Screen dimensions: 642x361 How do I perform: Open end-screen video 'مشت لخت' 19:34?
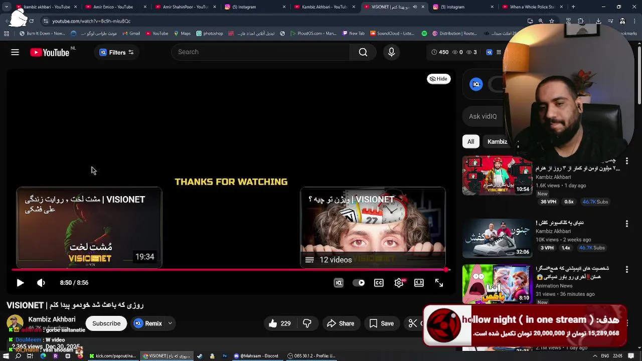pos(89,228)
